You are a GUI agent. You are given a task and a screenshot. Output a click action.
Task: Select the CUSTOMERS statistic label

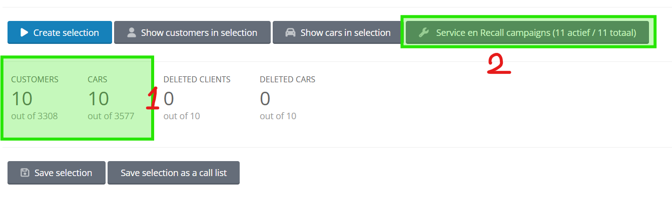35,79
